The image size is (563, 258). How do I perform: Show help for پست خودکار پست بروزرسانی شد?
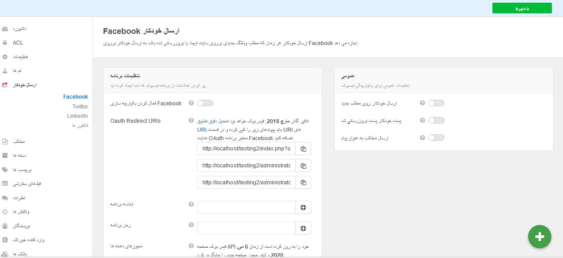tap(422, 121)
